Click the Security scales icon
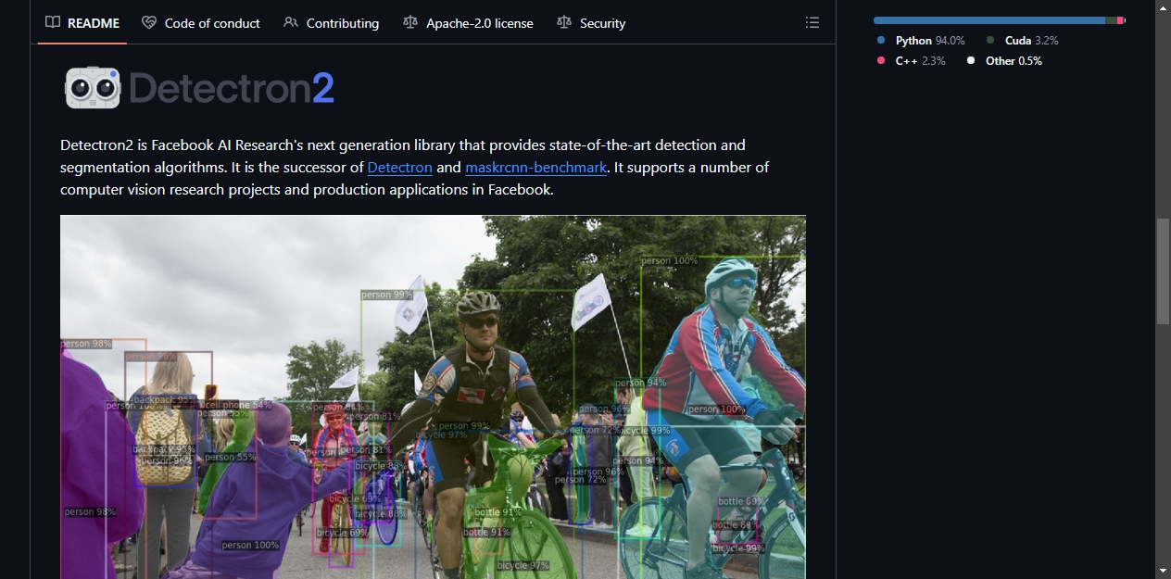Screen dimensions: 1171x579 coord(564,23)
